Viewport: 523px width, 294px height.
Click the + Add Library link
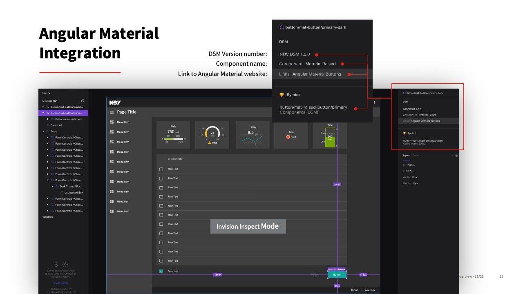click(61, 283)
